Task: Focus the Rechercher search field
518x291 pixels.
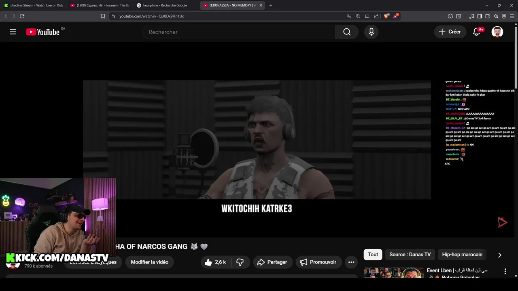Action: pyautogui.click(x=239, y=32)
